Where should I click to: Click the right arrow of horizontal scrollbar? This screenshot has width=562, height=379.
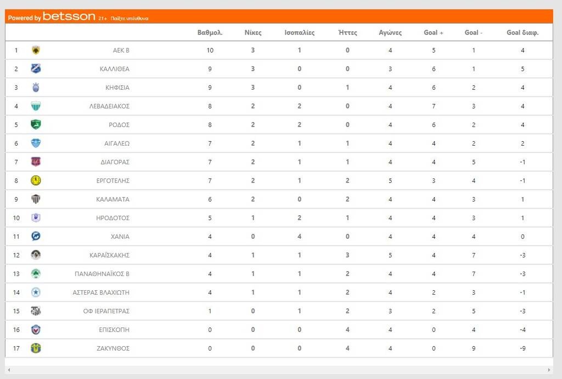[549, 370]
